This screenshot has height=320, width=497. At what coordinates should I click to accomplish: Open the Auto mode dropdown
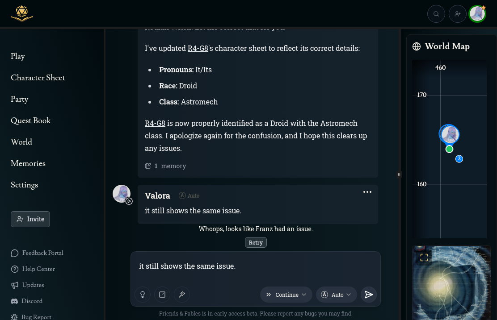coord(337,295)
